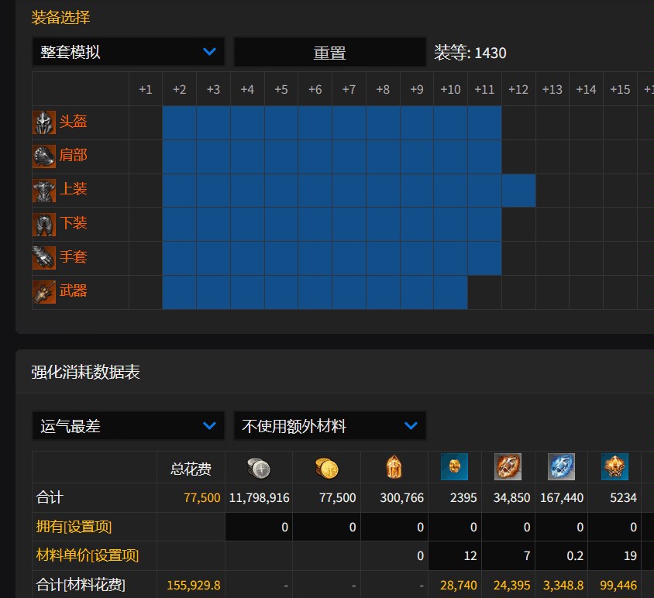Viewport: 654px width, 598px height.
Task: Click the gold coins material icon
Action: (328, 466)
